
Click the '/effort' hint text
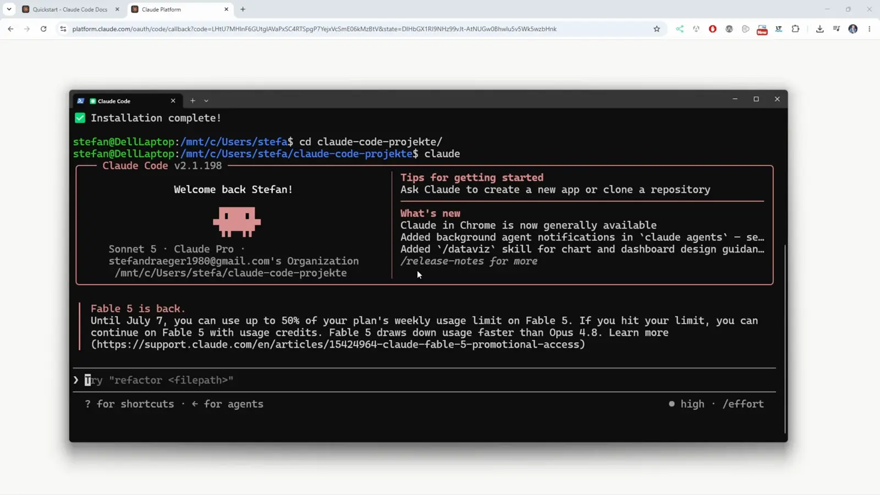point(743,404)
